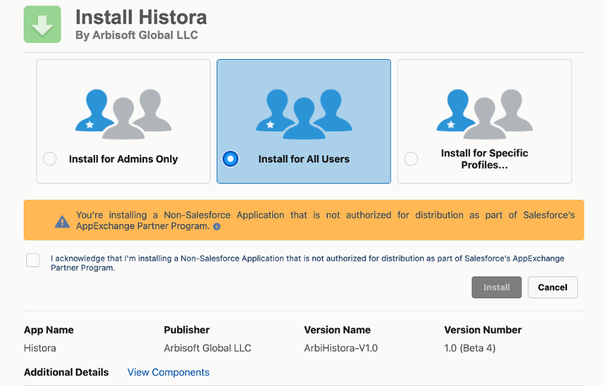Select Install for Specific Profiles radio button
Screen dimensions: 605x386
[x=411, y=158]
